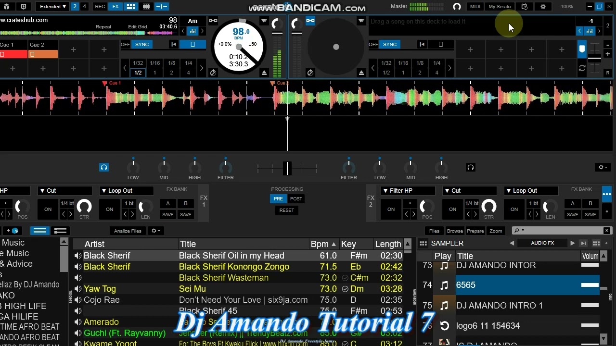The image size is (616, 346).
Task: Open the Cut effect dropdown in FX 1
Action: tap(64, 191)
